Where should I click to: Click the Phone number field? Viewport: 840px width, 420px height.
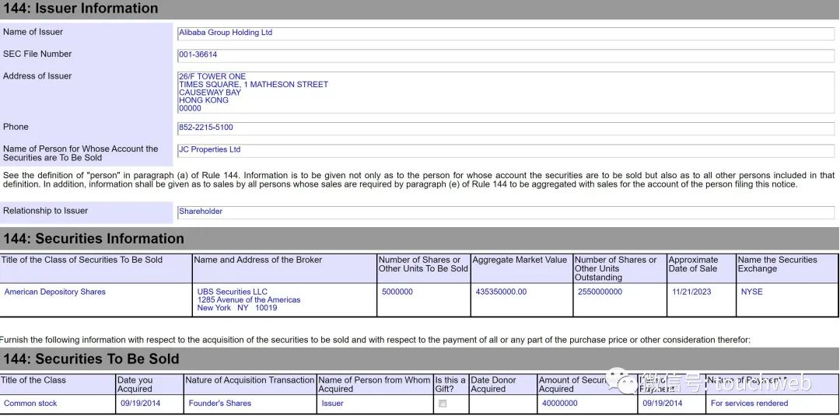coord(506,128)
